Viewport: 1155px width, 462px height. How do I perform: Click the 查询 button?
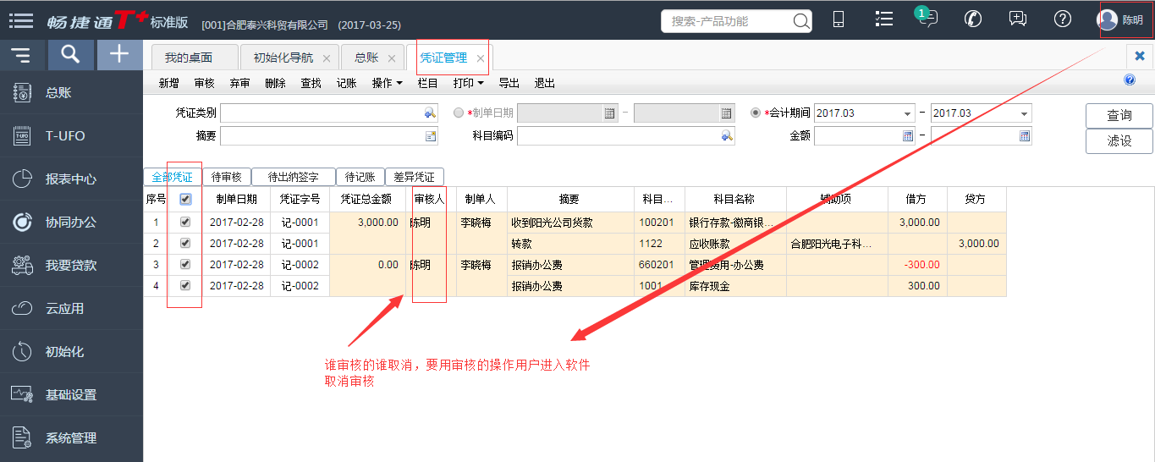point(1119,116)
